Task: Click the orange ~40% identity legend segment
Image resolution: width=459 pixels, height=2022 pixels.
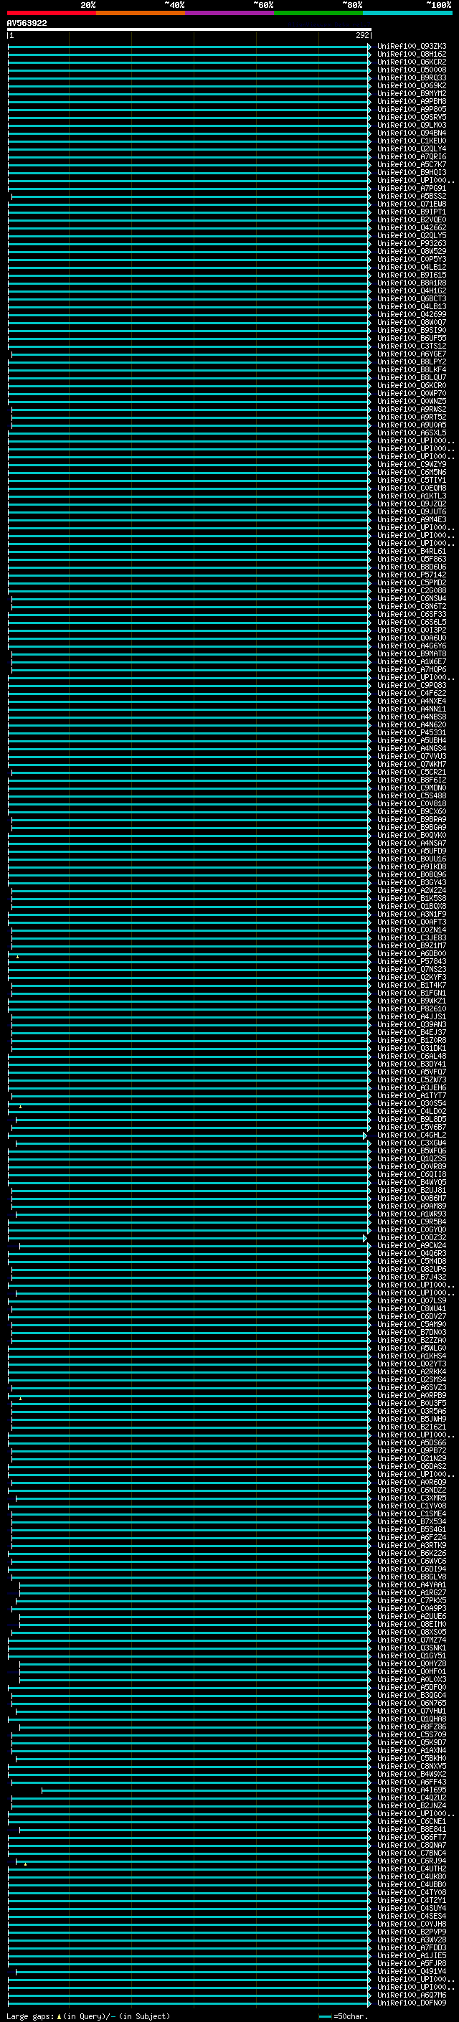Action: [141, 13]
